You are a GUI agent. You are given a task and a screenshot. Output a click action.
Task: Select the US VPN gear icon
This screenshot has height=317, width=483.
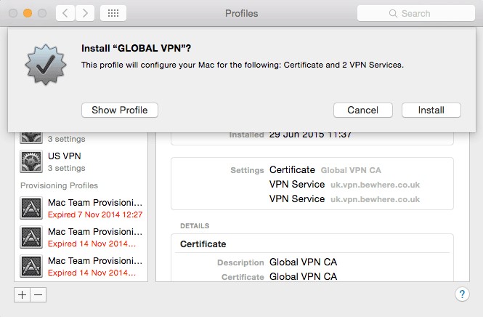tap(31, 161)
